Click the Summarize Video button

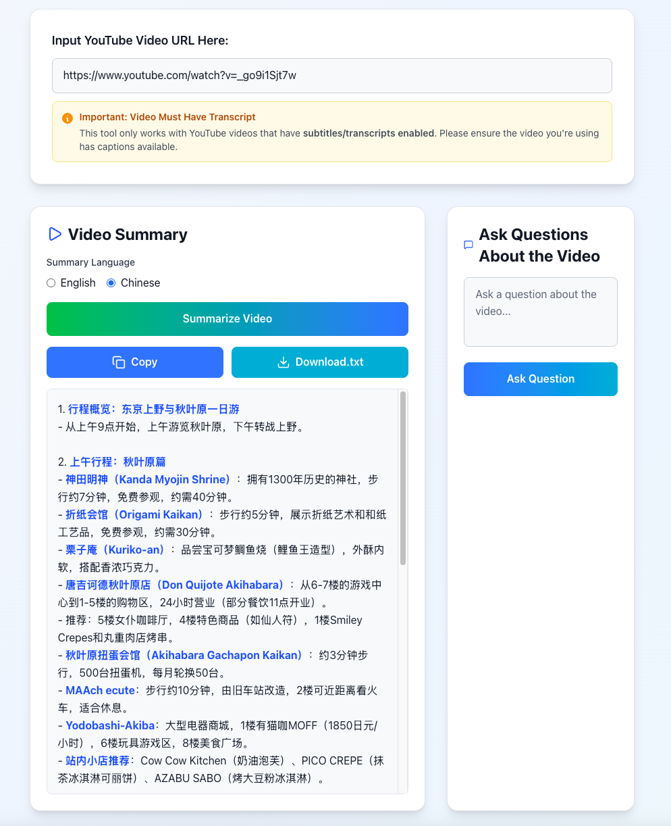click(x=227, y=319)
